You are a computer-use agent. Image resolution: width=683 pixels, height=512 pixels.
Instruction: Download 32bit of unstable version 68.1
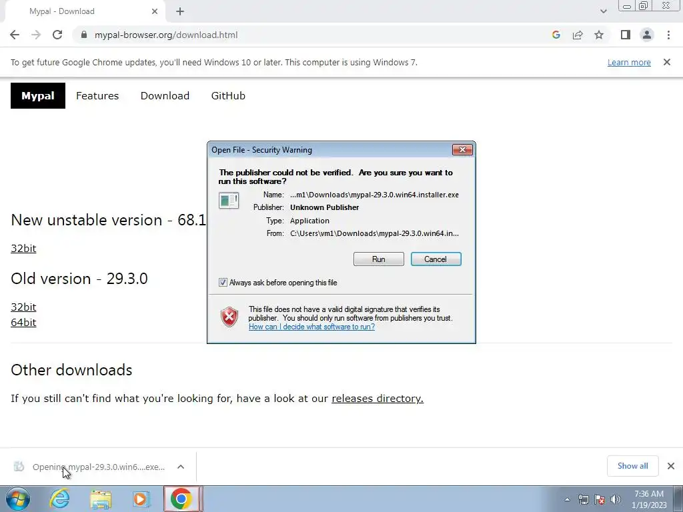23,248
